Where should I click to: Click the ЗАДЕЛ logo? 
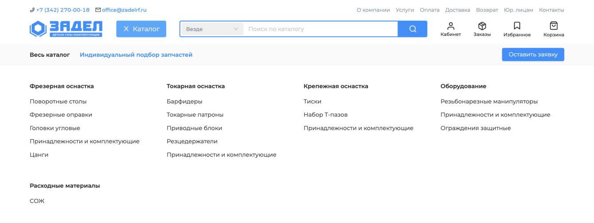pyautogui.click(x=66, y=29)
